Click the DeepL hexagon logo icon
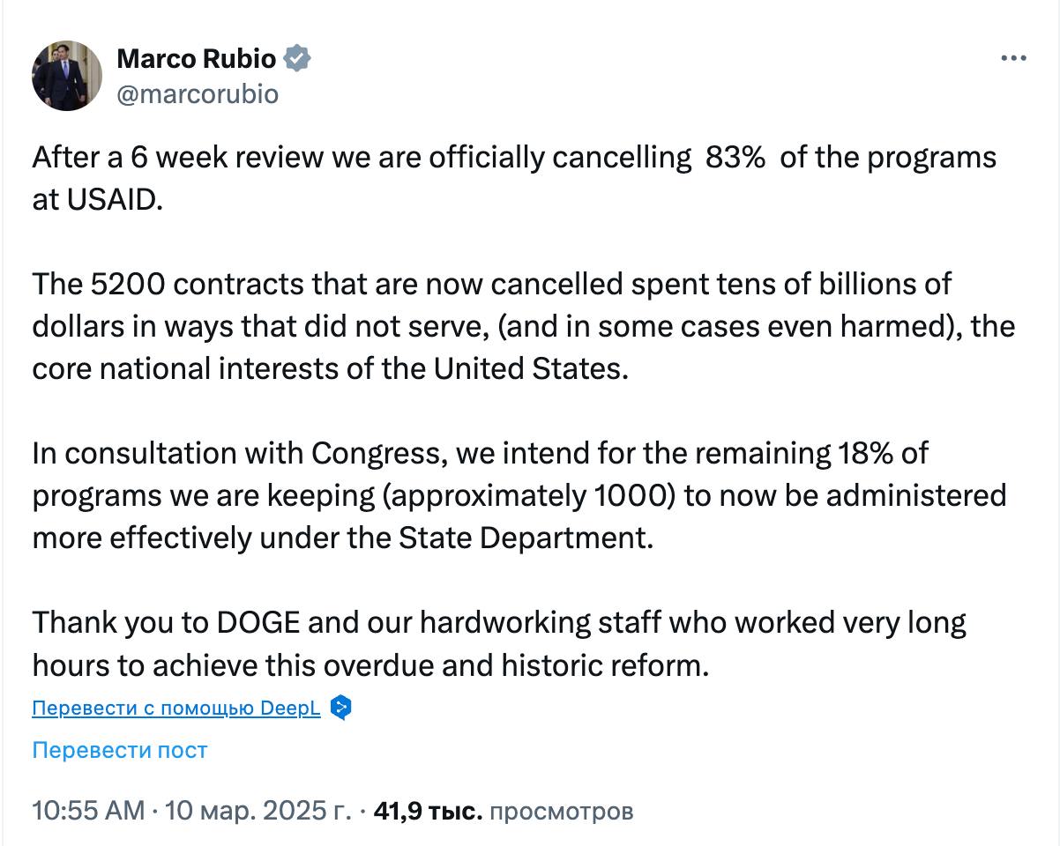The width and height of the screenshot is (1060, 846). pos(341,708)
